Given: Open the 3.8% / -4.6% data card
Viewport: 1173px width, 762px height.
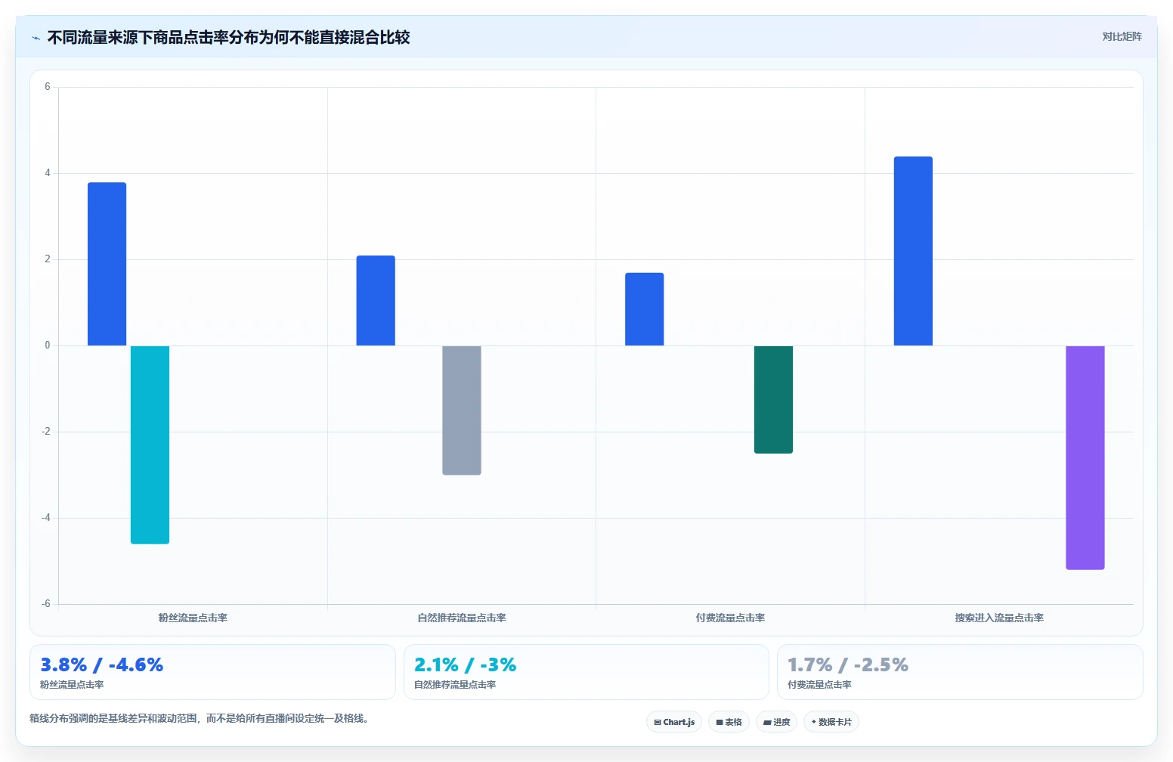Looking at the screenshot, I should click(x=212, y=672).
